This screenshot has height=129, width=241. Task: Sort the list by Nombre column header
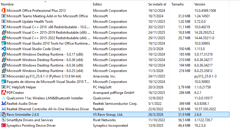[x=7, y=4]
